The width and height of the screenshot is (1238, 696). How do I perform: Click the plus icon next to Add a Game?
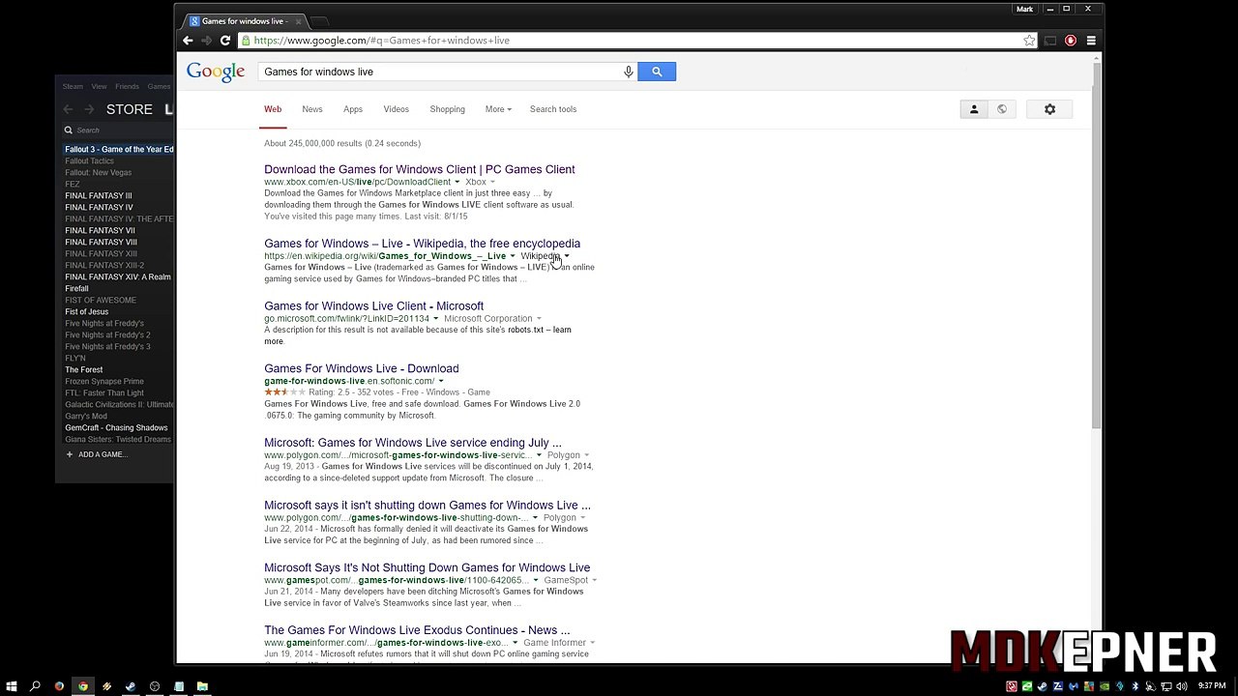69,454
